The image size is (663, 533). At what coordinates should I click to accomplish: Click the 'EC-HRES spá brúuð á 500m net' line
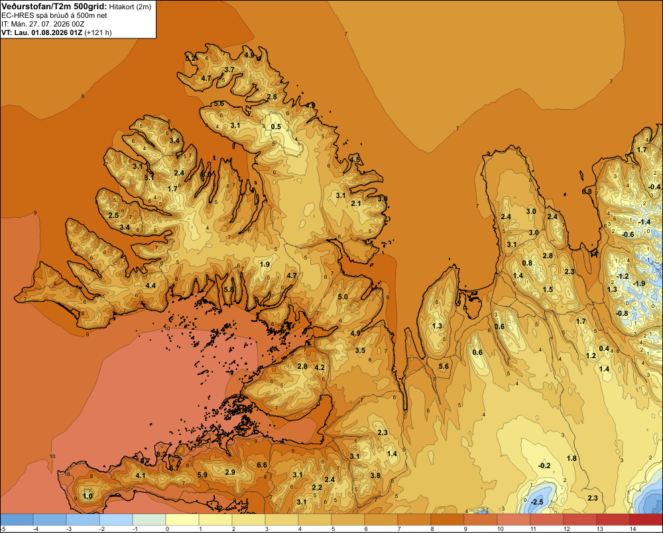pos(54,15)
